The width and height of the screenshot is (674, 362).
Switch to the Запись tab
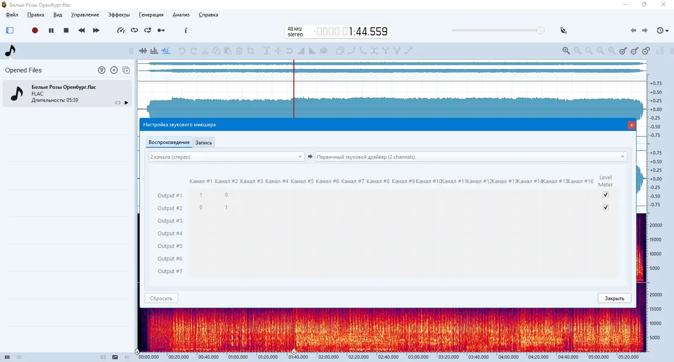(x=203, y=143)
